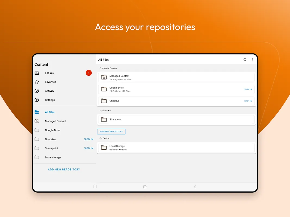The width and height of the screenshot is (290, 217).
Task: Open the Google Drive repository card
Action: (176, 89)
